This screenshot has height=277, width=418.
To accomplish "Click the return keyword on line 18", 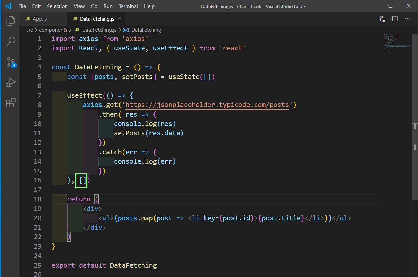I will [79, 199].
